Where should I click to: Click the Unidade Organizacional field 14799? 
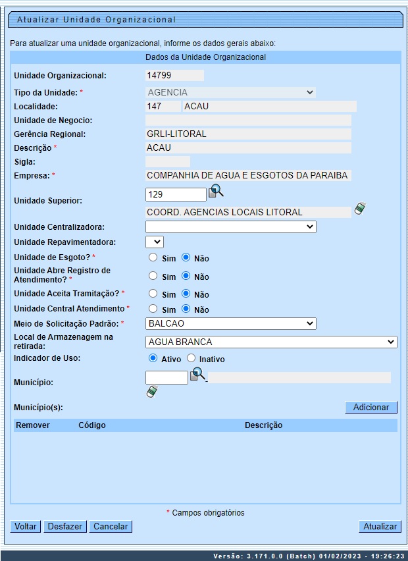(174, 76)
